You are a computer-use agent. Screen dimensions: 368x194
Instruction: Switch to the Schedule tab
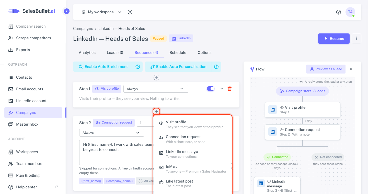(x=178, y=53)
